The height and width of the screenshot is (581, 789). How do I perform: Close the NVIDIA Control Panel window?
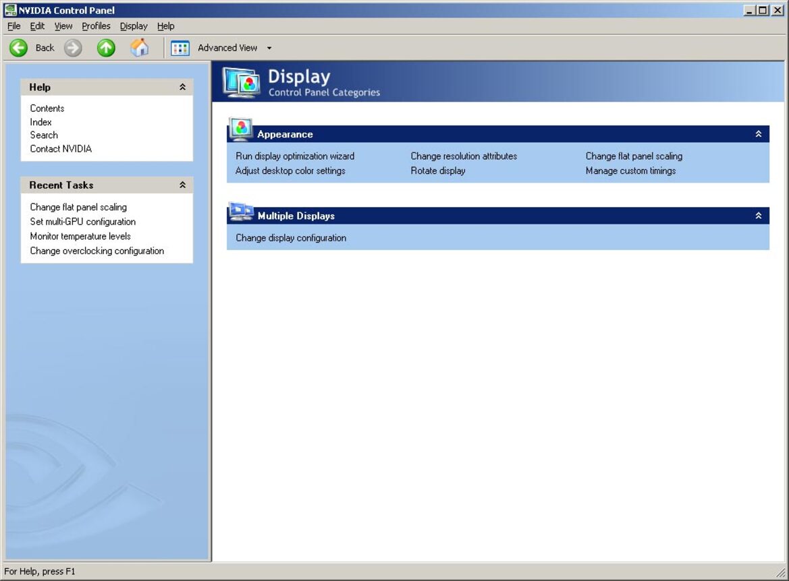pos(778,10)
